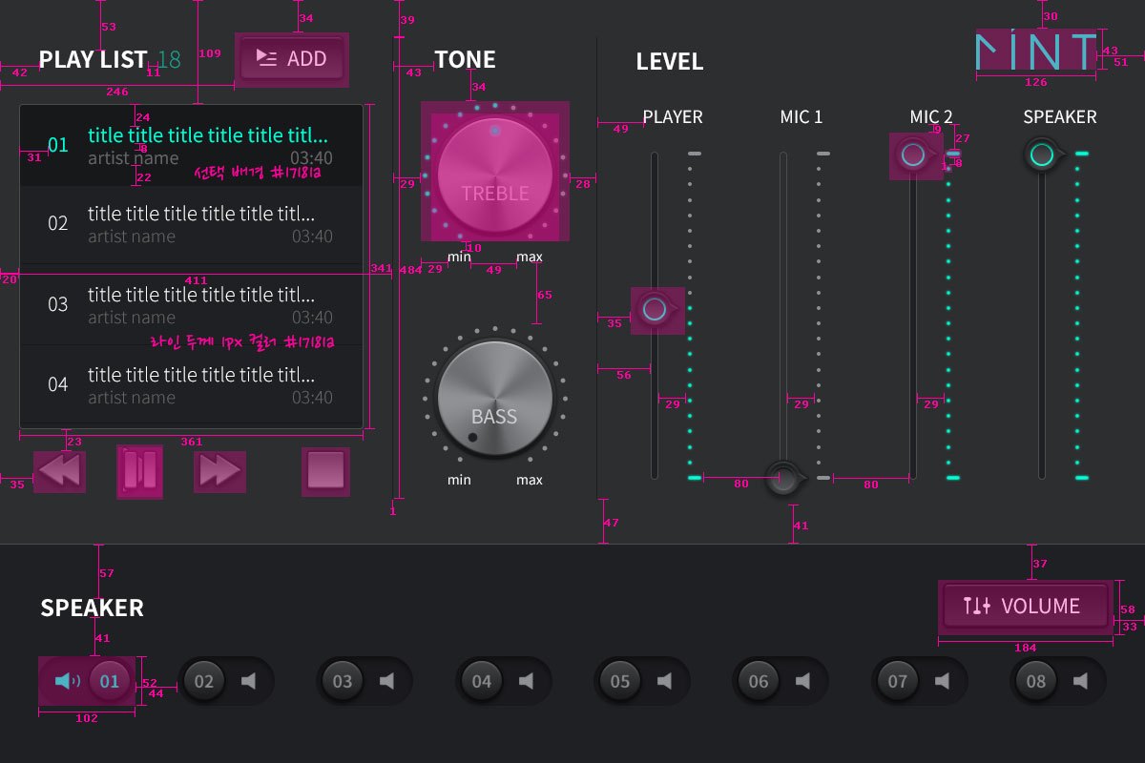Select playlist track 01
The height and width of the screenshot is (763, 1145).
[191, 146]
